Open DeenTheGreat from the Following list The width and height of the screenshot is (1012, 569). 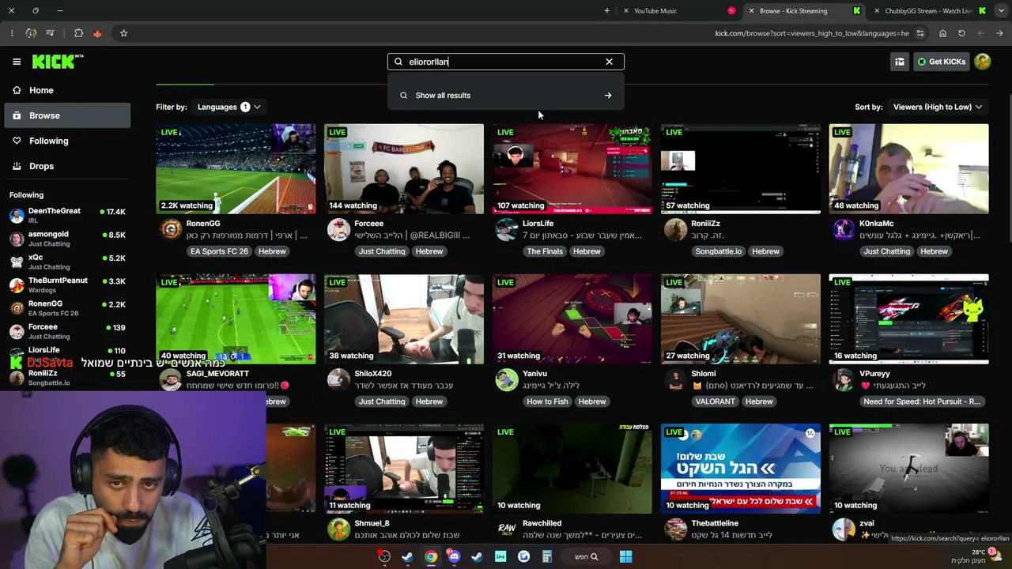coord(67,215)
